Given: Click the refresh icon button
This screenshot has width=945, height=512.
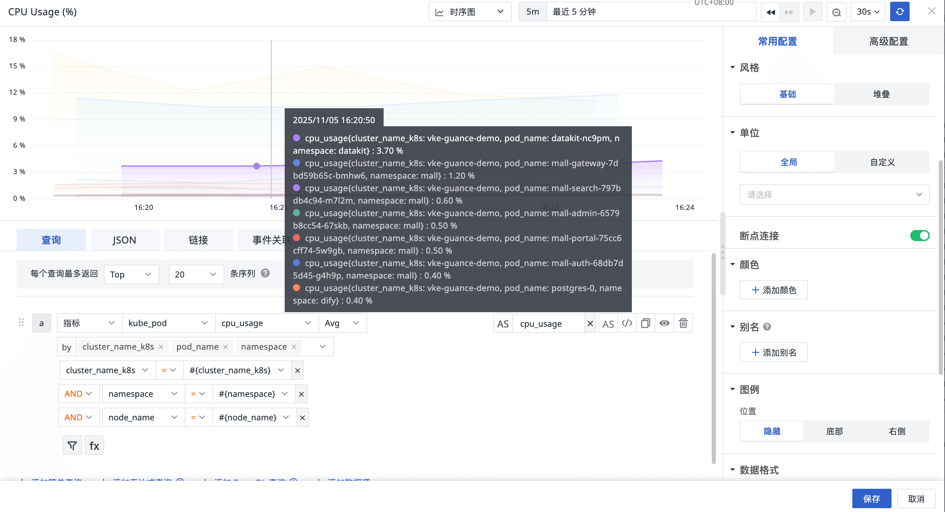Looking at the screenshot, I should coord(899,12).
